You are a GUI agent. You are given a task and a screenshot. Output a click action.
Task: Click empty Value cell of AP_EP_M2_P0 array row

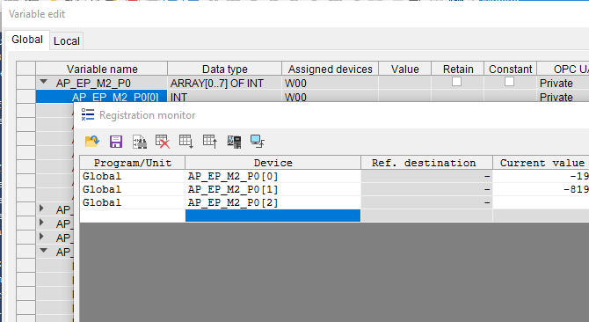click(x=405, y=83)
